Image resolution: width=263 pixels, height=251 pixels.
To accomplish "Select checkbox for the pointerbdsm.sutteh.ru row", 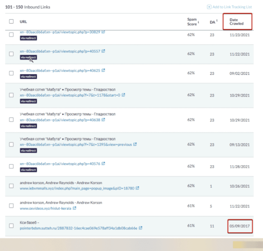I will (x=11, y=226).
